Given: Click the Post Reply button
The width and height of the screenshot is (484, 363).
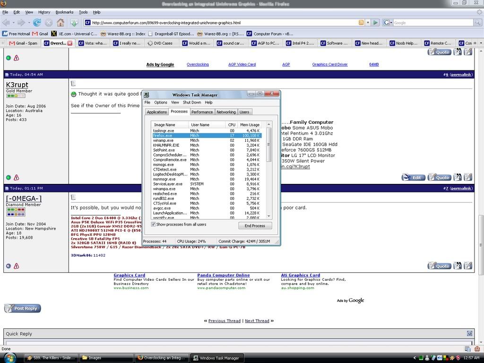Looking at the screenshot, I should [23, 308].
